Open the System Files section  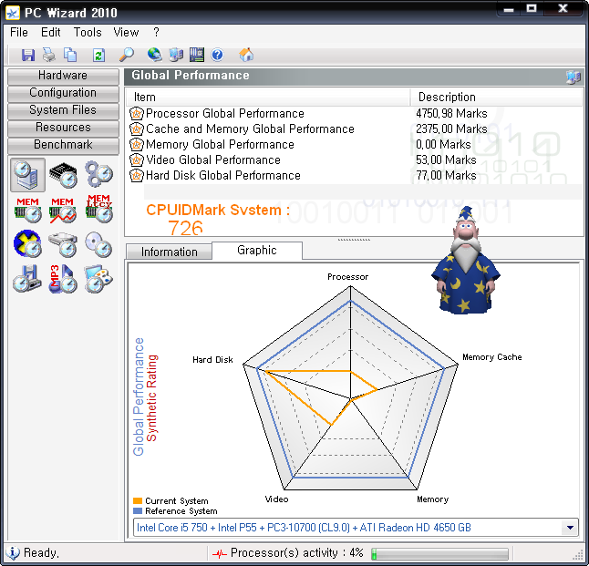point(63,110)
